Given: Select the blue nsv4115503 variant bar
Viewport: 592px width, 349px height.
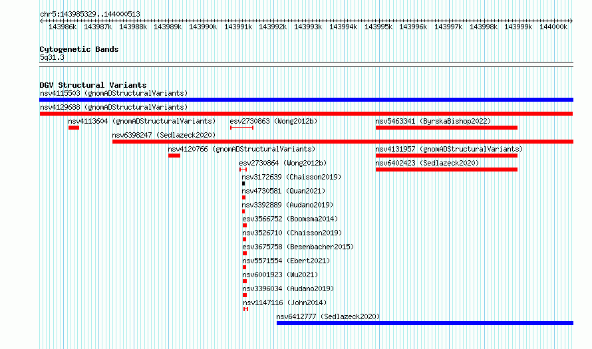Looking at the screenshot, I should (x=306, y=100).
